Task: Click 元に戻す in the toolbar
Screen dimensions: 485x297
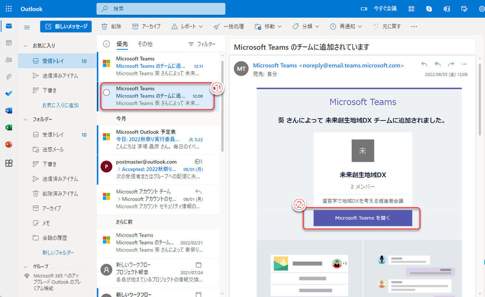Action: 387,26
